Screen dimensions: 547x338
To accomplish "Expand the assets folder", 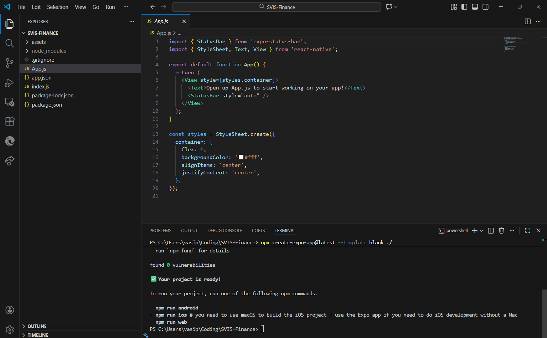I will click(x=38, y=42).
